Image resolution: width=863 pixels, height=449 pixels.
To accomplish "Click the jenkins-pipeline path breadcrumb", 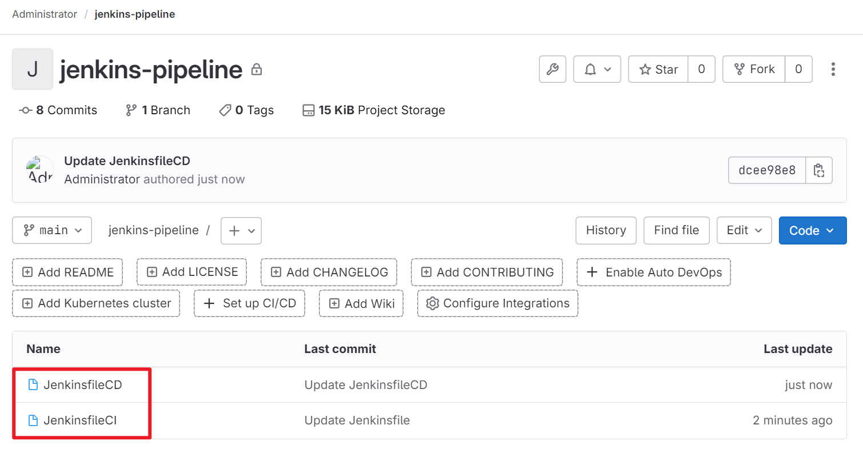I will 154,230.
